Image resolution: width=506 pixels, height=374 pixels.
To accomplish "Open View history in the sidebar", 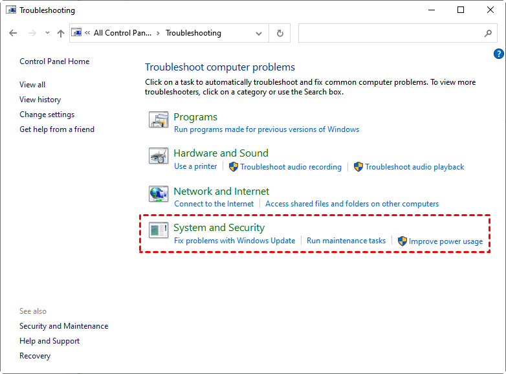I will (40, 100).
